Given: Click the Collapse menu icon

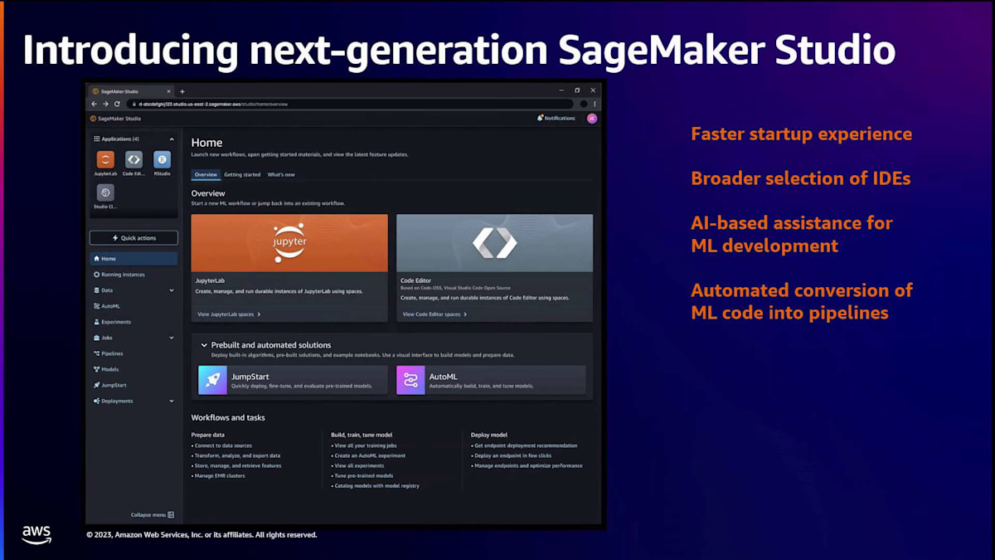Looking at the screenshot, I should 171,514.
